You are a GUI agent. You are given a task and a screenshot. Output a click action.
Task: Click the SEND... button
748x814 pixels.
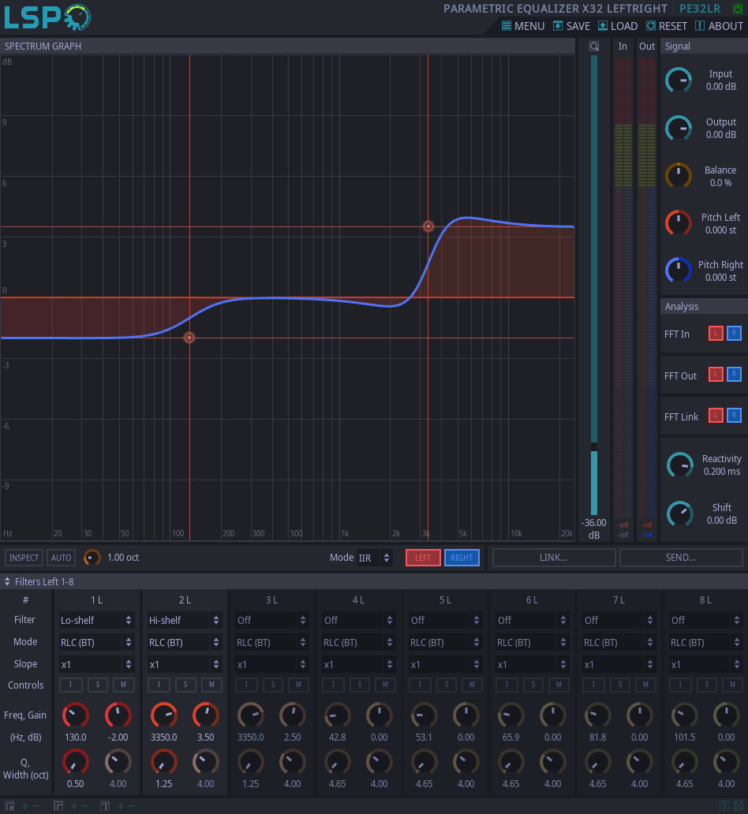[x=681, y=558]
